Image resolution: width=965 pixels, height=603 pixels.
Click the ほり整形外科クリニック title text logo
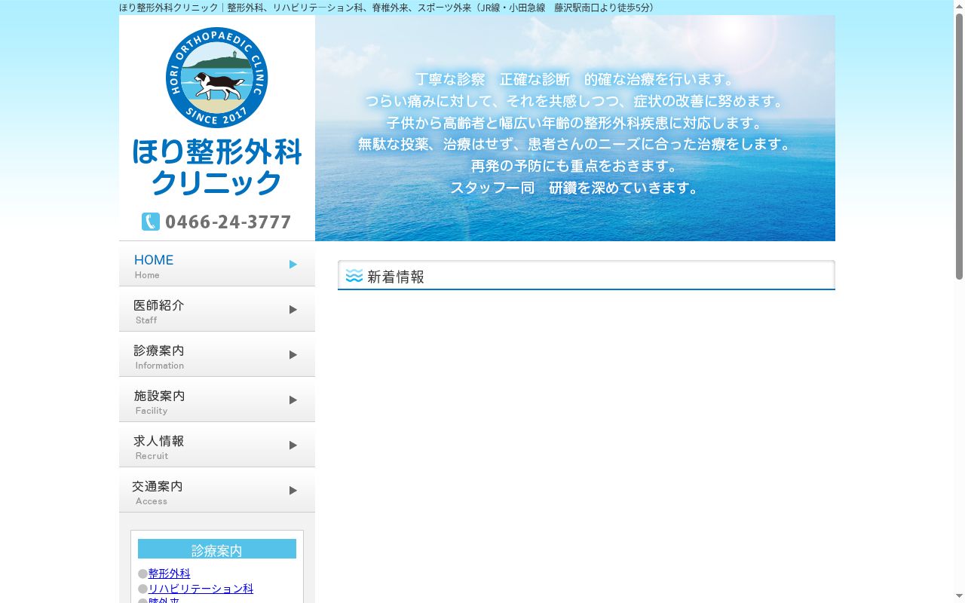tap(217, 167)
